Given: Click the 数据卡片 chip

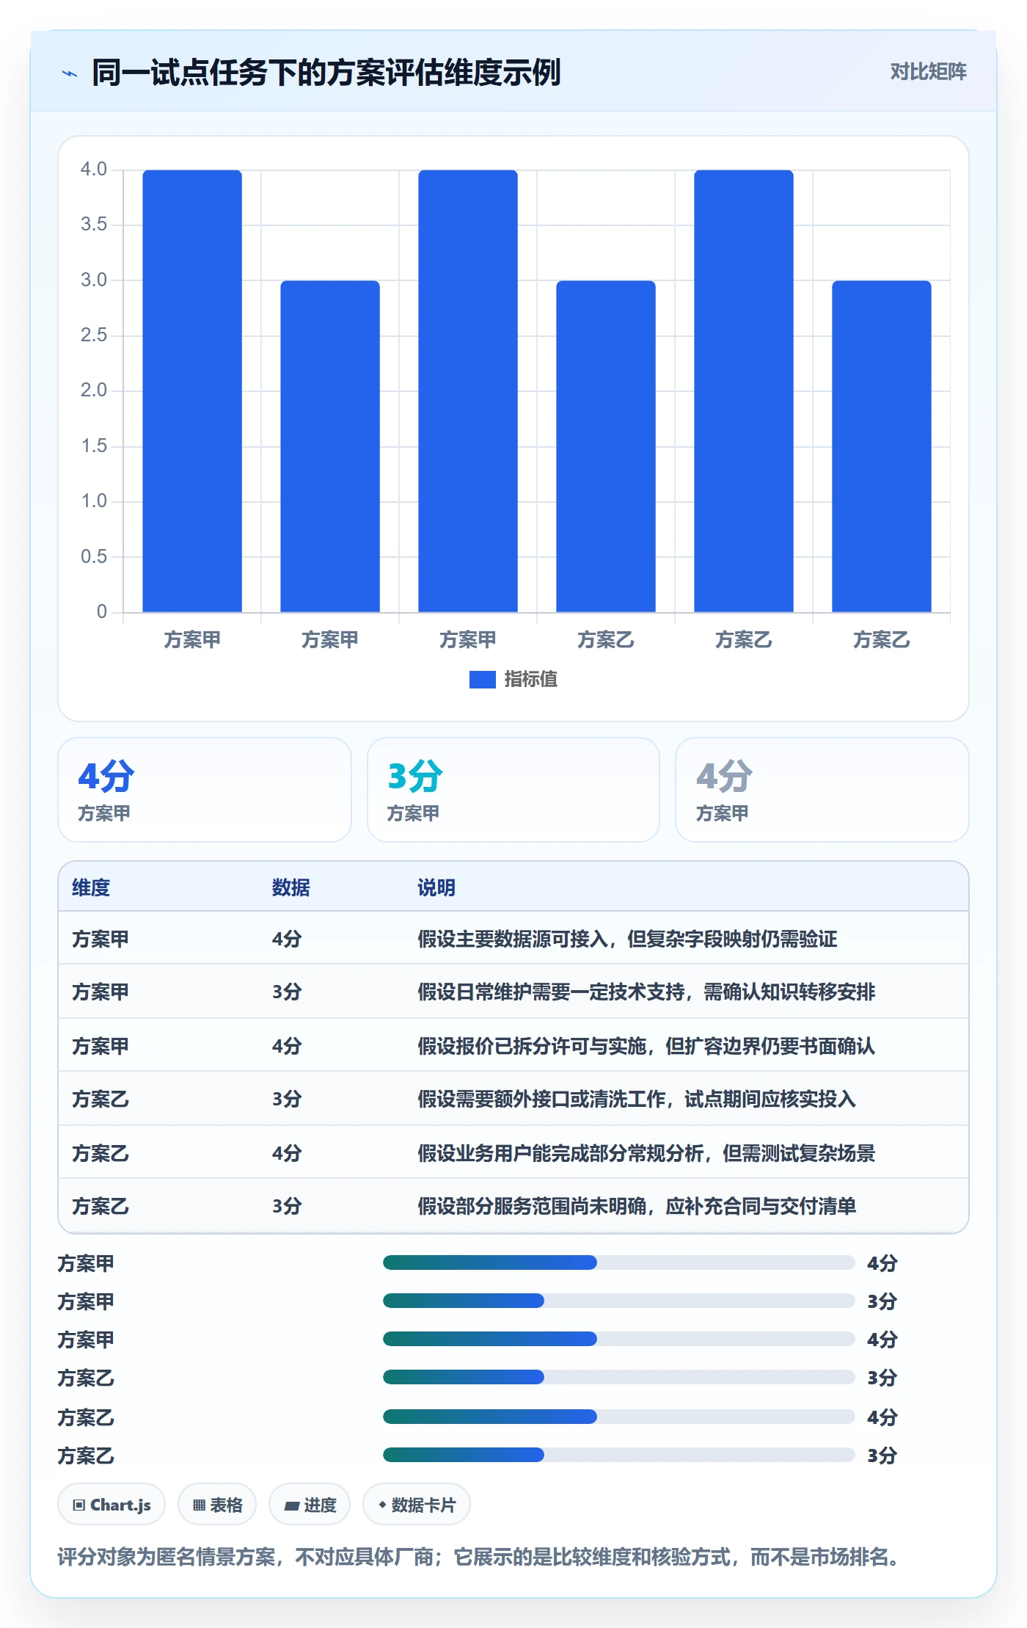Looking at the screenshot, I should click(x=417, y=1505).
